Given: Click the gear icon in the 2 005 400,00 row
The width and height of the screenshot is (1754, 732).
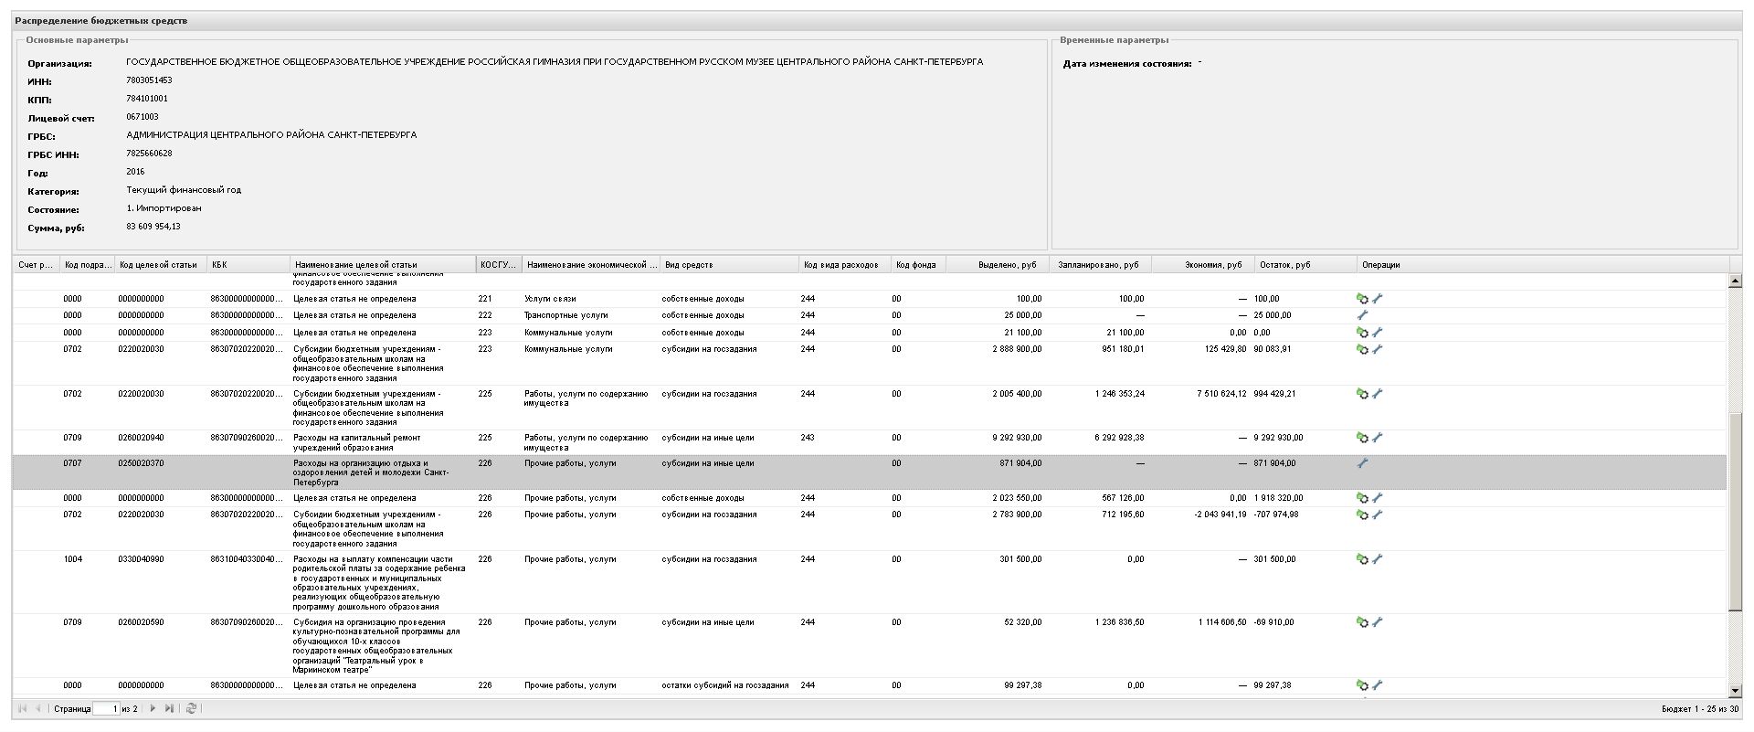Looking at the screenshot, I should (1362, 394).
